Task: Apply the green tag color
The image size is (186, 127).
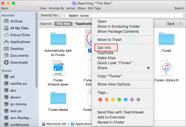Action: [x=119, y=100]
